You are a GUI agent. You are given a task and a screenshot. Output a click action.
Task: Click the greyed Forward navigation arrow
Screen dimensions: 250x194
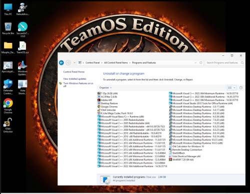[x=68, y=63]
